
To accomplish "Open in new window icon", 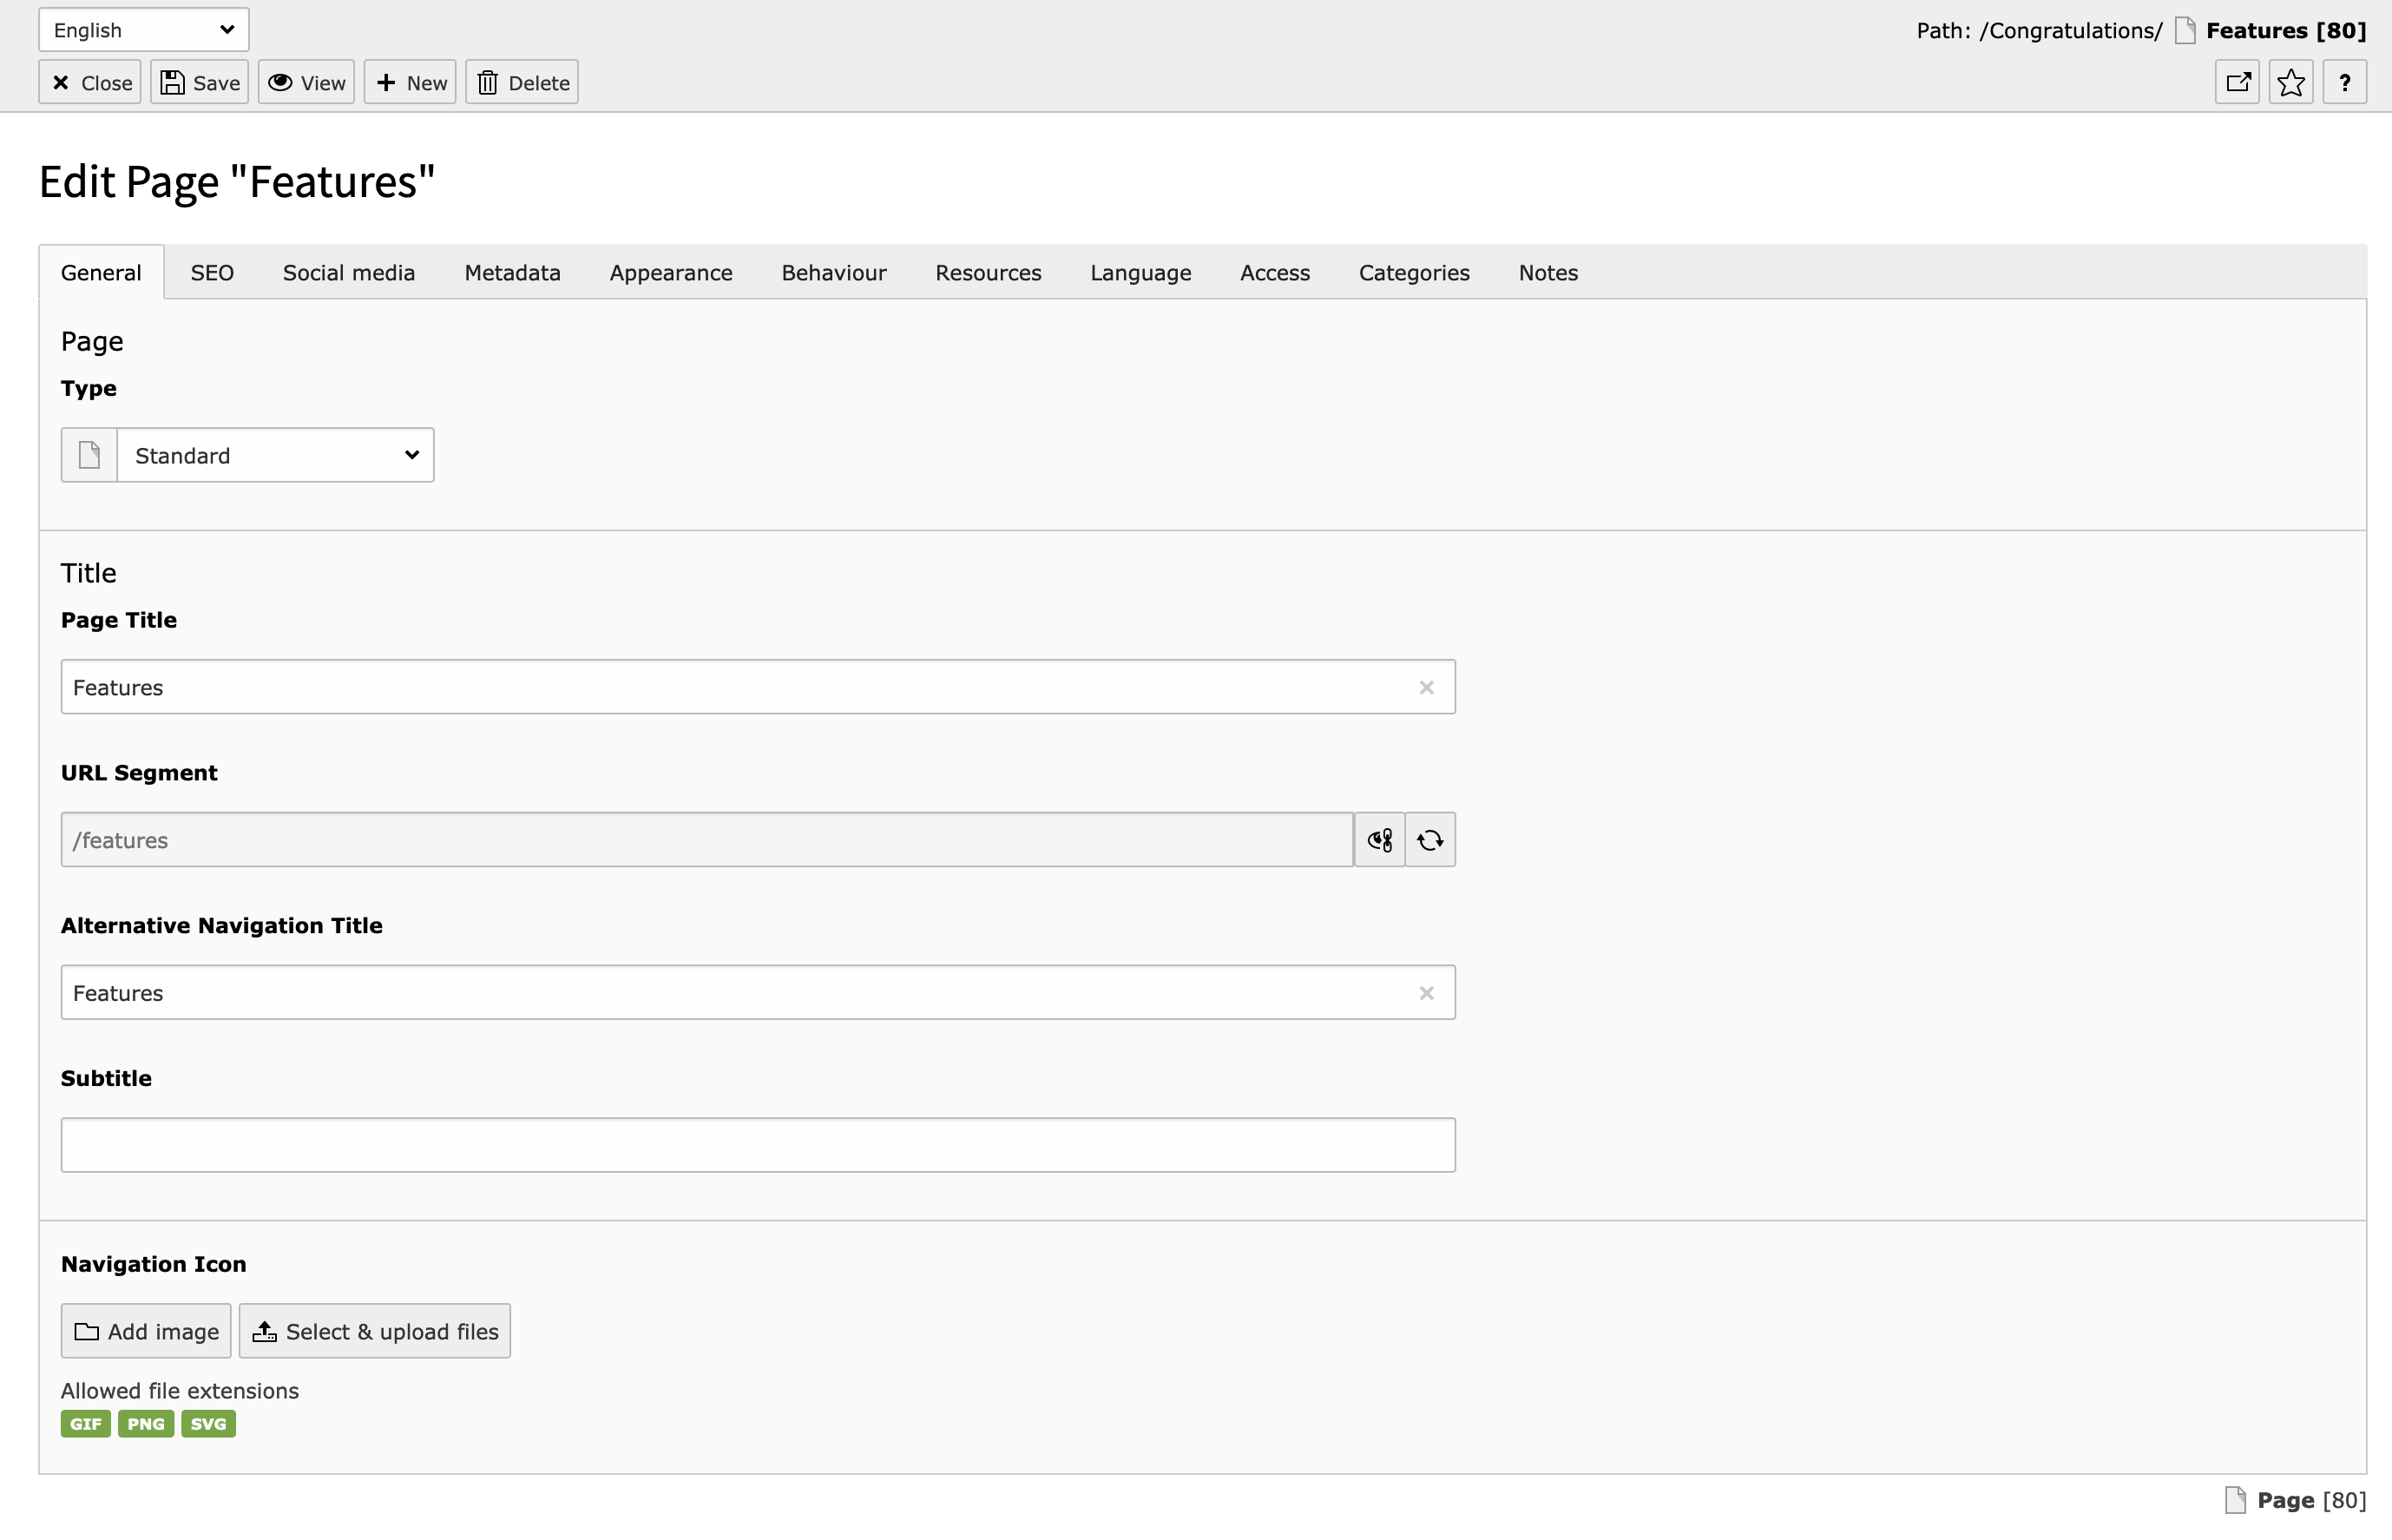I will coord(2237,82).
